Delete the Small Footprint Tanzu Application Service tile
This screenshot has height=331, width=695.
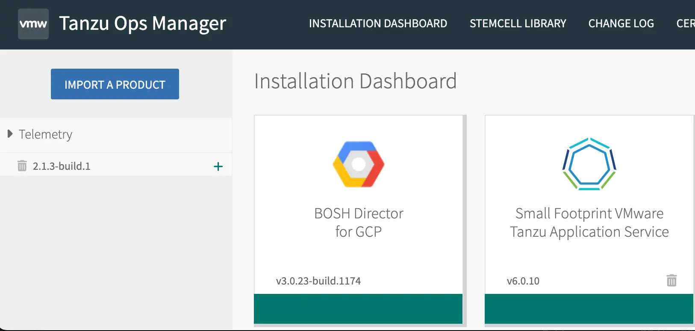(x=671, y=280)
